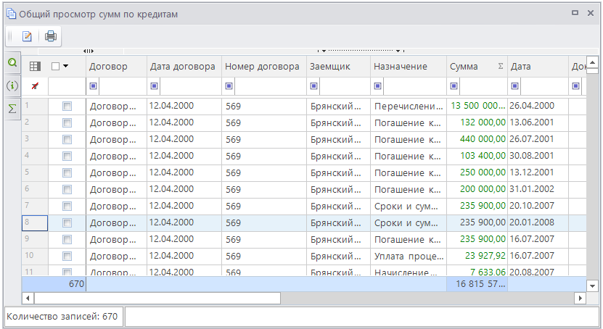Viewport: 603px width, 329px height.
Task: Click the sigma totals side icon
Action: [x=12, y=108]
